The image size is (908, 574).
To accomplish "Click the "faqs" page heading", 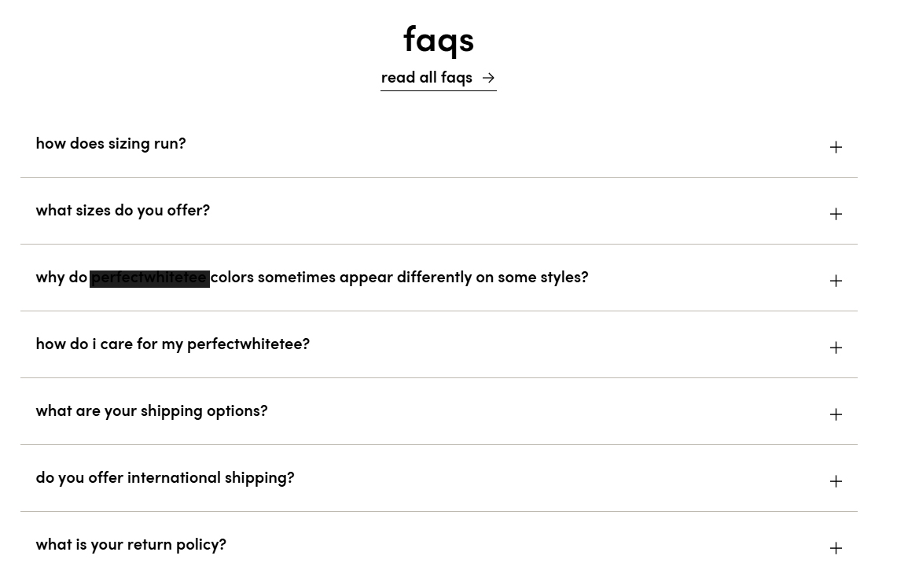I will tap(438, 39).
